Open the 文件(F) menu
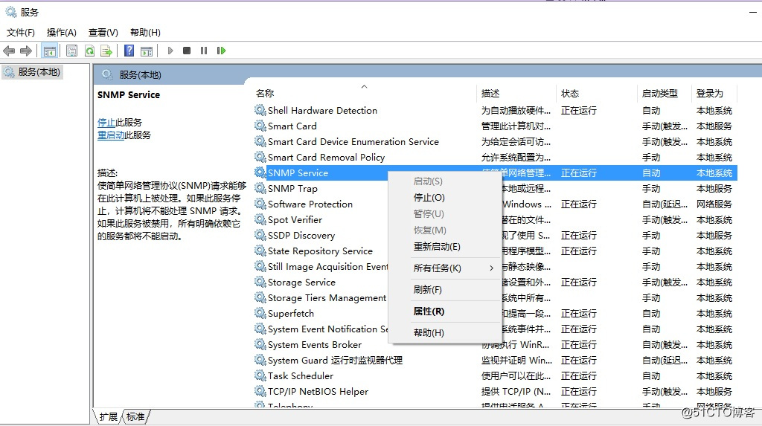Screen dimensions: 762x426 pos(20,33)
